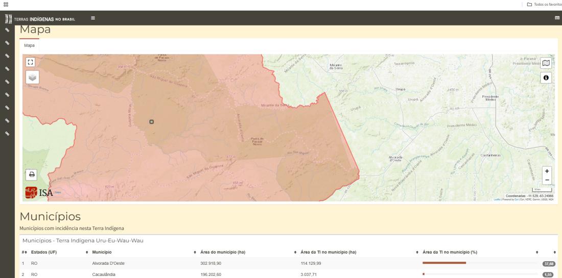Click the square marker on the map
This screenshot has width=562, height=278.
[x=151, y=121]
